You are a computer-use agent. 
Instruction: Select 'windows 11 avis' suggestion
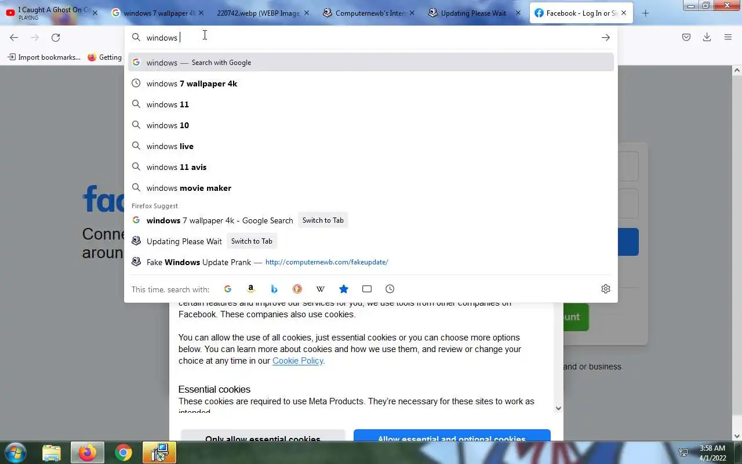pyautogui.click(x=371, y=167)
